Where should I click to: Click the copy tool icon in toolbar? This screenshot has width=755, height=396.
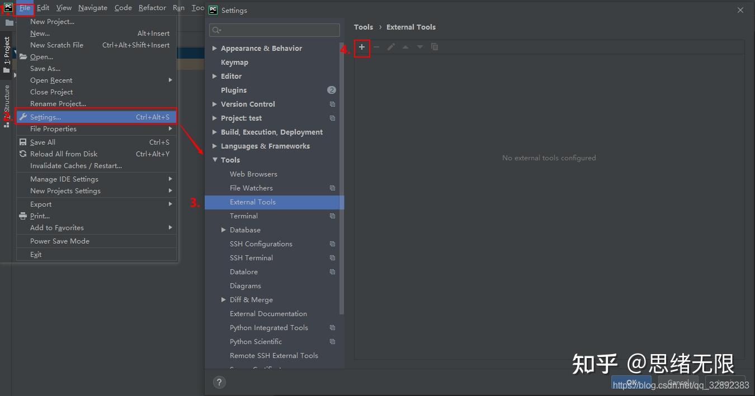tap(435, 47)
